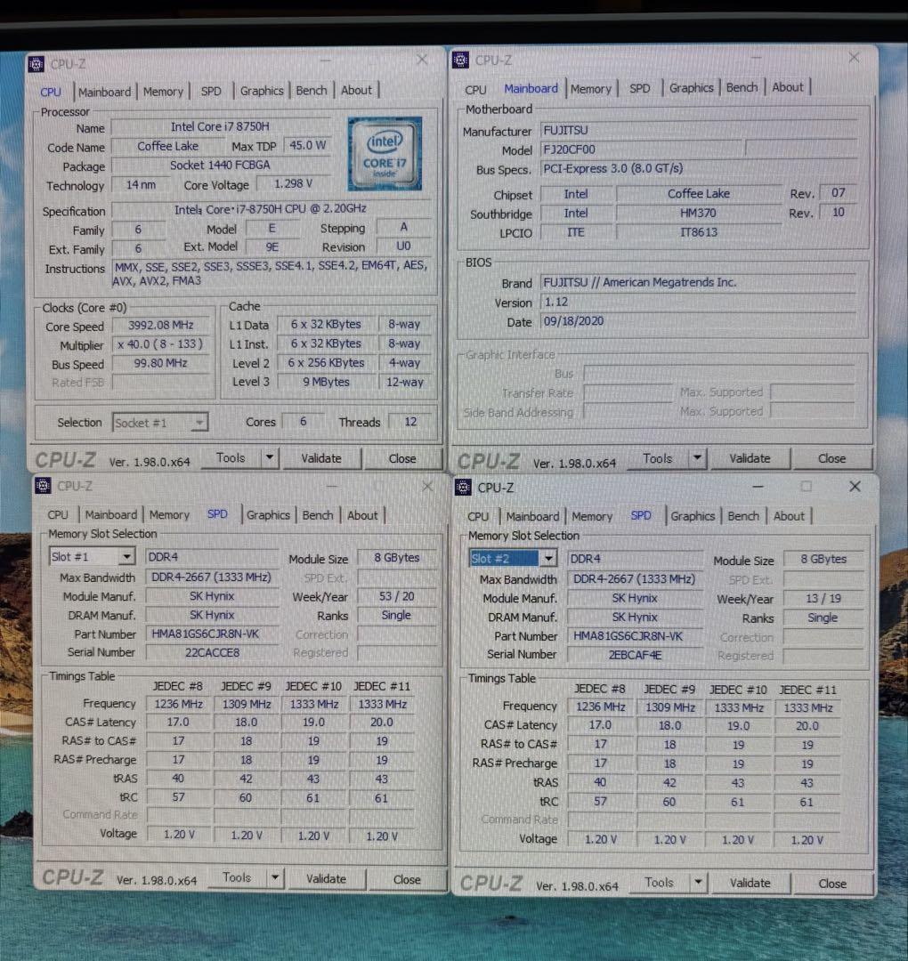This screenshot has width=908, height=961.
Task: Minimize the Slot #2 SPD window
Action: pos(758,487)
